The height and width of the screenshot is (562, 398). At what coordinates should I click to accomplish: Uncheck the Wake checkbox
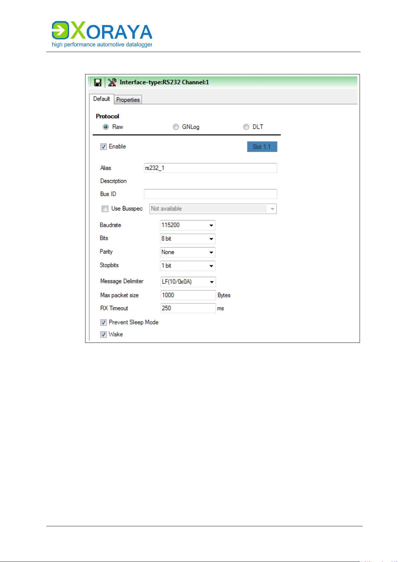[104, 335]
